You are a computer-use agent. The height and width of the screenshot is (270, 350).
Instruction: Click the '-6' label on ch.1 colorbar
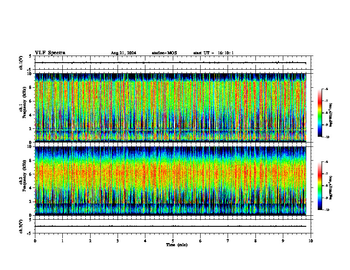pyautogui.click(x=326, y=89)
